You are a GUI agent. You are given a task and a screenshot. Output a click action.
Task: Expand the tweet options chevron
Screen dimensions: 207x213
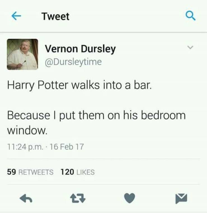click(190, 47)
